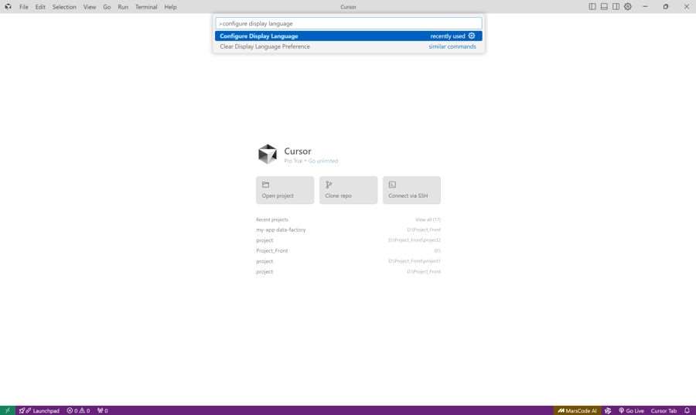The image size is (696, 415).
Task: Minimize the Cursor window
Action: [x=646, y=7]
